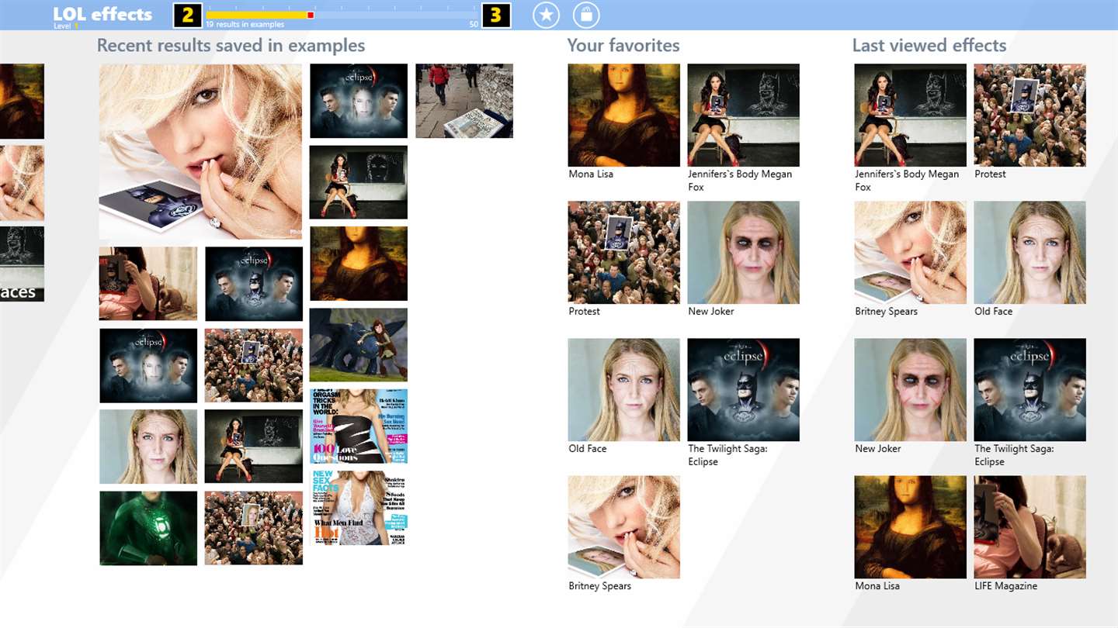Click "Jennifers Body Megan Fox" label in Last viewed
This screenshot has width=1118, height=628.
point(907,181)
